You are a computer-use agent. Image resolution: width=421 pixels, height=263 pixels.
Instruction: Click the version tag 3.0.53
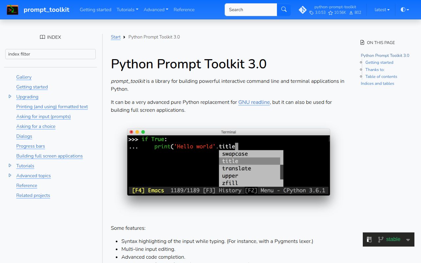317,12
